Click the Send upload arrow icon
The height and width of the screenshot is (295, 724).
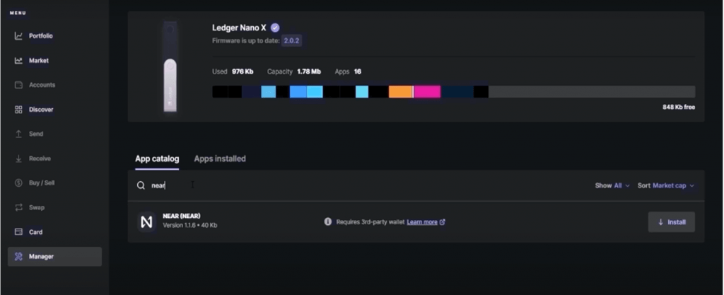pos(18,134)
